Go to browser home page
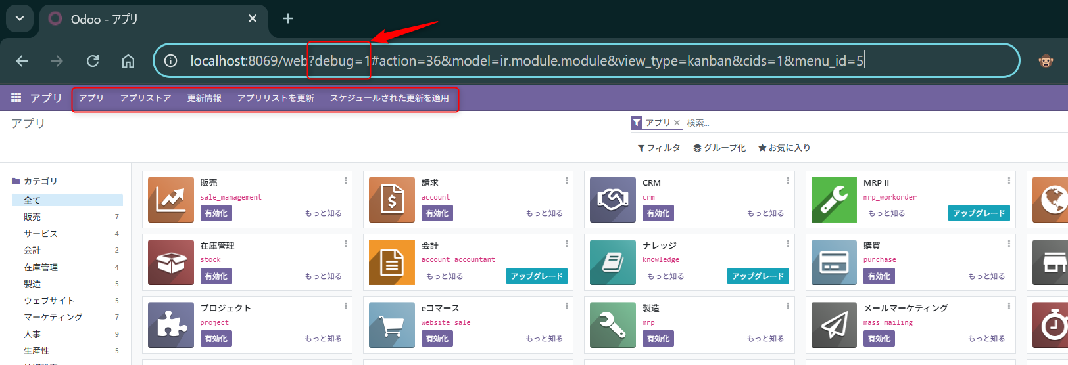The width and height of the screenshot is (1068, 365). pyautogui.click(x=128, y=61)
